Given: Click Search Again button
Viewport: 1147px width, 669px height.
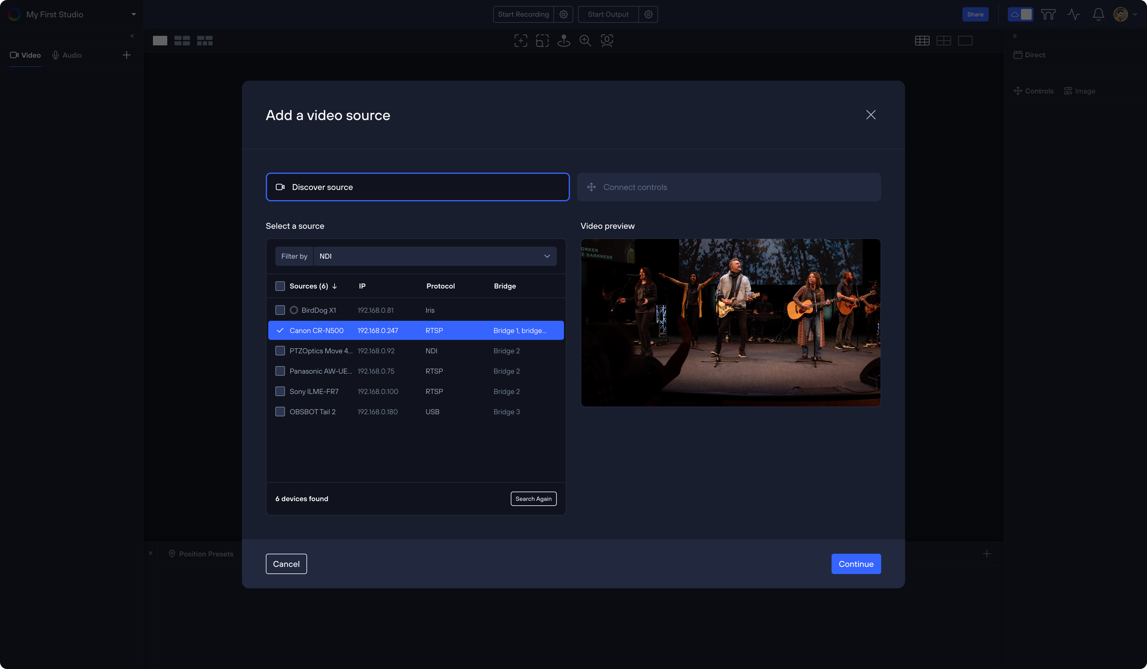Looking at the screenshot, I should pos(533,499).
